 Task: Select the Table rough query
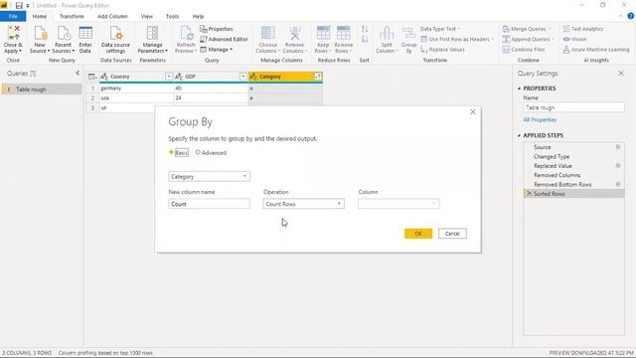(42, 89)
